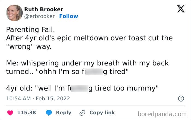Click the Copy link text
Screen dimensions: 191x120
coord(102,113)
